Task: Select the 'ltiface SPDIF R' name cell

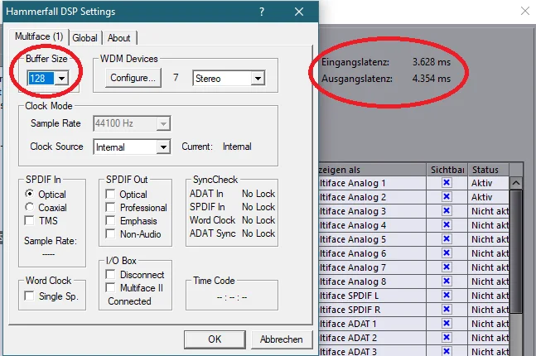Action: pos(372,310)
